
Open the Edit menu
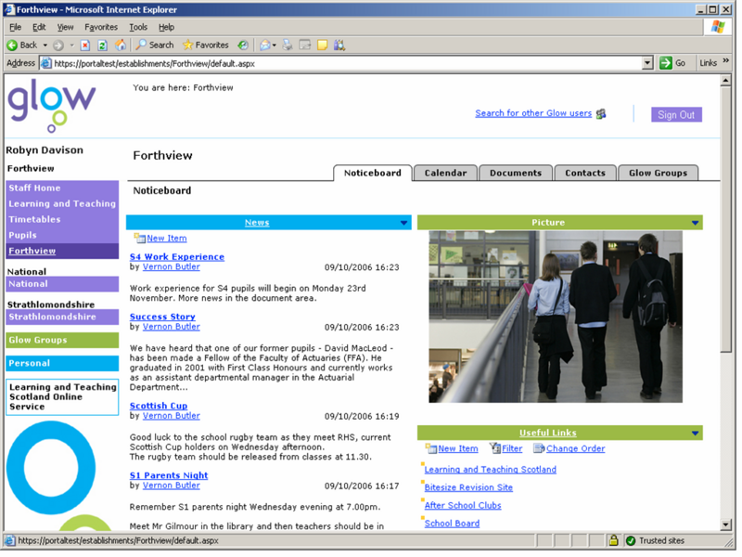click(39, 28)
